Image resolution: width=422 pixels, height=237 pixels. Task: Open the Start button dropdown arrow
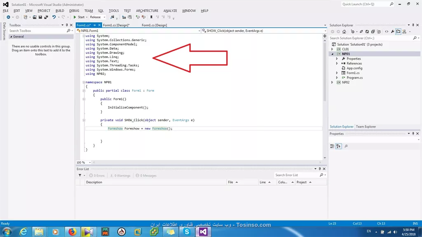coord(87,17)
